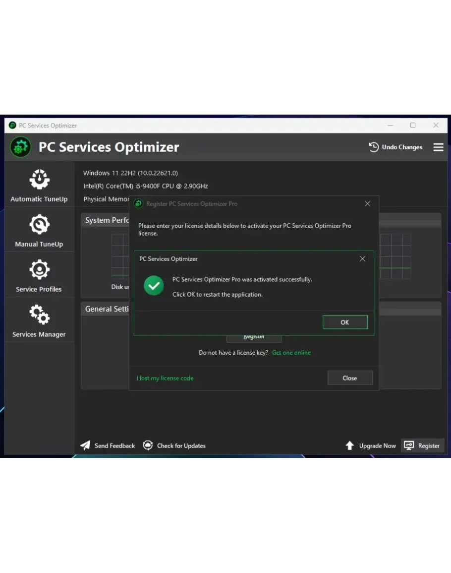
Task: Open the hamburger menu in the header
Action: click(438, 147)
